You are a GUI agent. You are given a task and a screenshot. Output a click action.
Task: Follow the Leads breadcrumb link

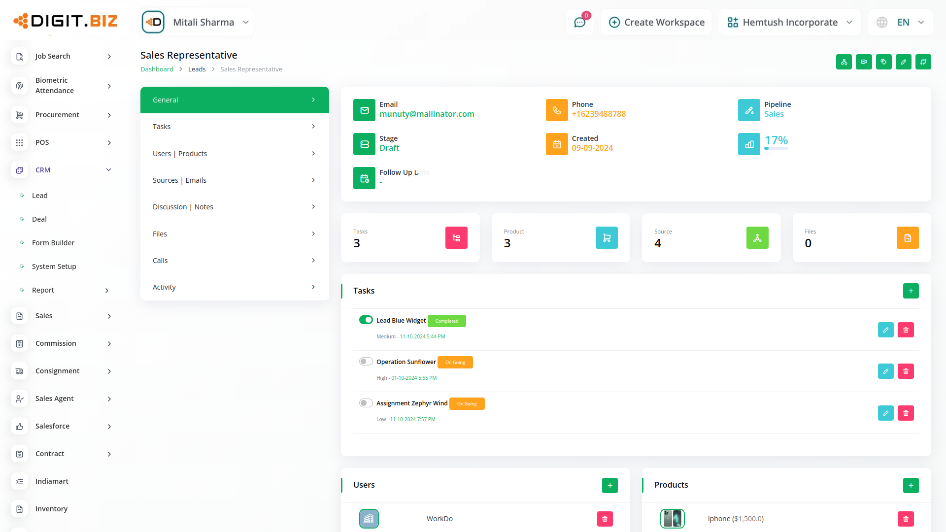point(197,69)
